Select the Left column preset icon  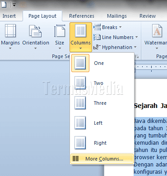(x=80, y=123)
